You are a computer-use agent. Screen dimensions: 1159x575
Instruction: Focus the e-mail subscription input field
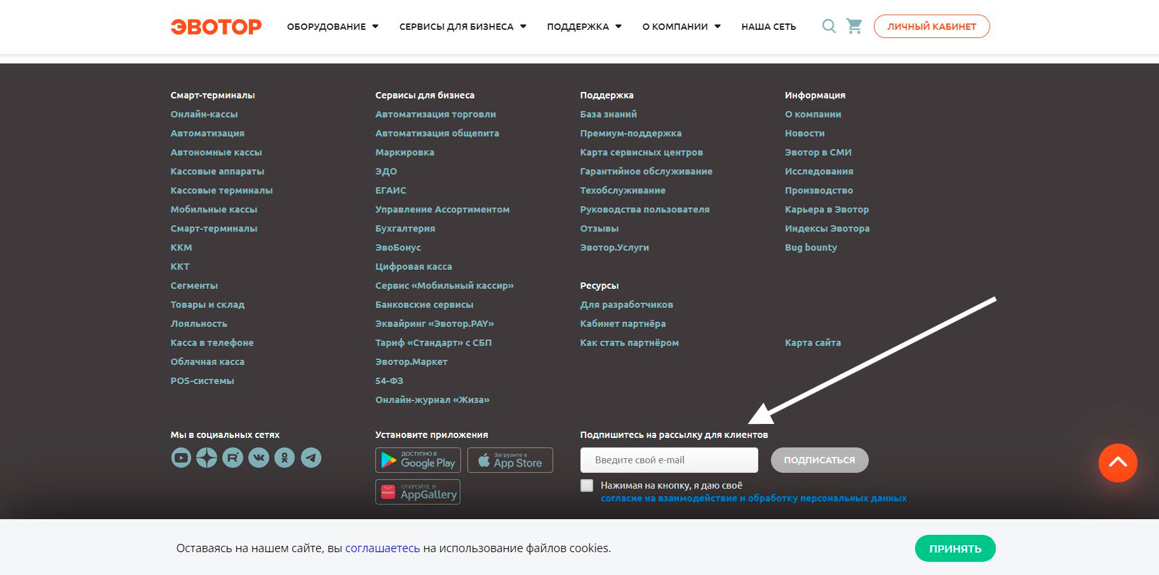tap(669, 460)
